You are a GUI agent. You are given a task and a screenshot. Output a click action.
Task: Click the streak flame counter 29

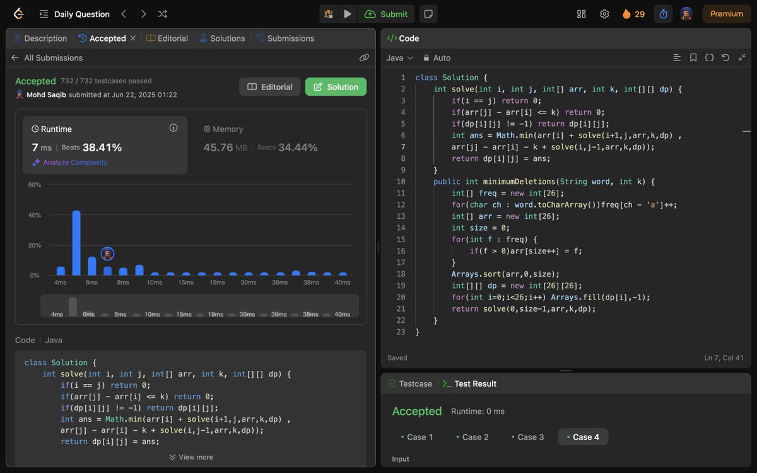(x=633, y=14)
